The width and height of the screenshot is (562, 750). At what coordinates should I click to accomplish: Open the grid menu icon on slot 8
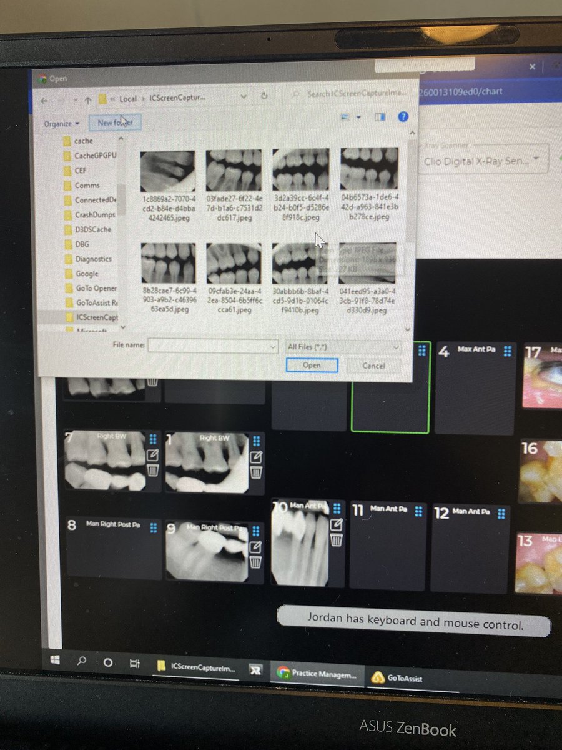(x=153, y=527)
